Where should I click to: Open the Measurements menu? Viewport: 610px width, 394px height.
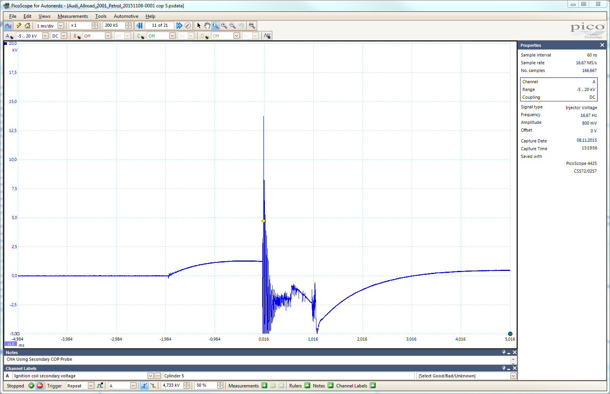click(73, 16)
